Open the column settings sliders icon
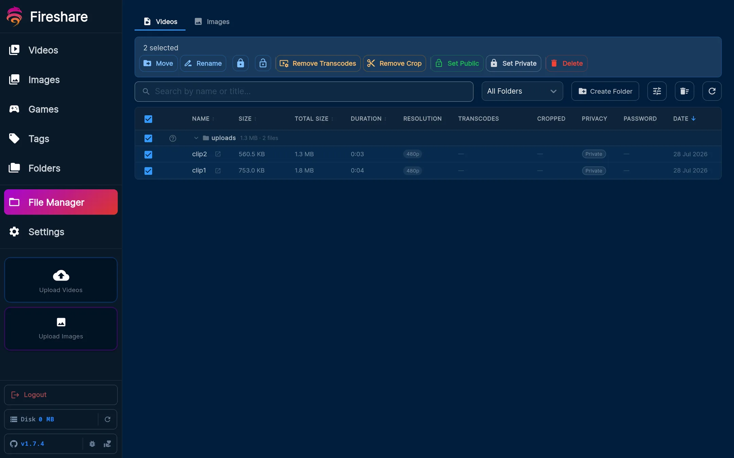The height and width of the screenshot is (458, 734). [x=657, y=91]
